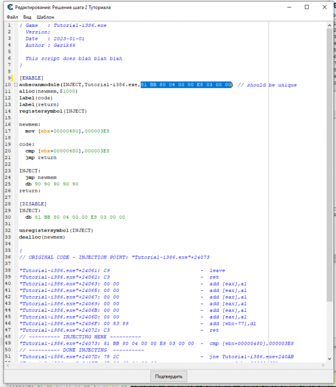Close the script editor window
The image size is (336, 387).
point(325,7)
